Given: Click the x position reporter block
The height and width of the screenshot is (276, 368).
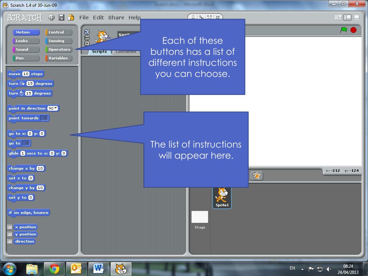Looking at the screenshot, I should click(26, 227).
